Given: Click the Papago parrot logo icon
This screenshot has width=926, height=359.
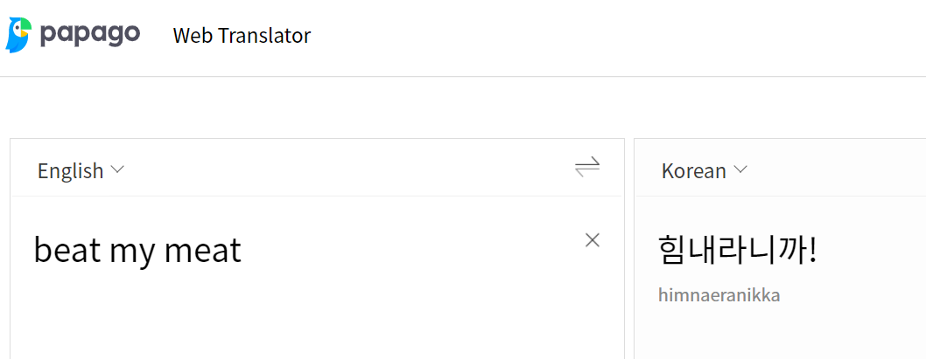Looking at the screenshot, I should click(18, 35).
